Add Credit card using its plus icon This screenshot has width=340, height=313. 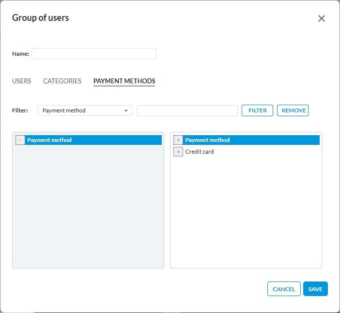click(178, 152)
